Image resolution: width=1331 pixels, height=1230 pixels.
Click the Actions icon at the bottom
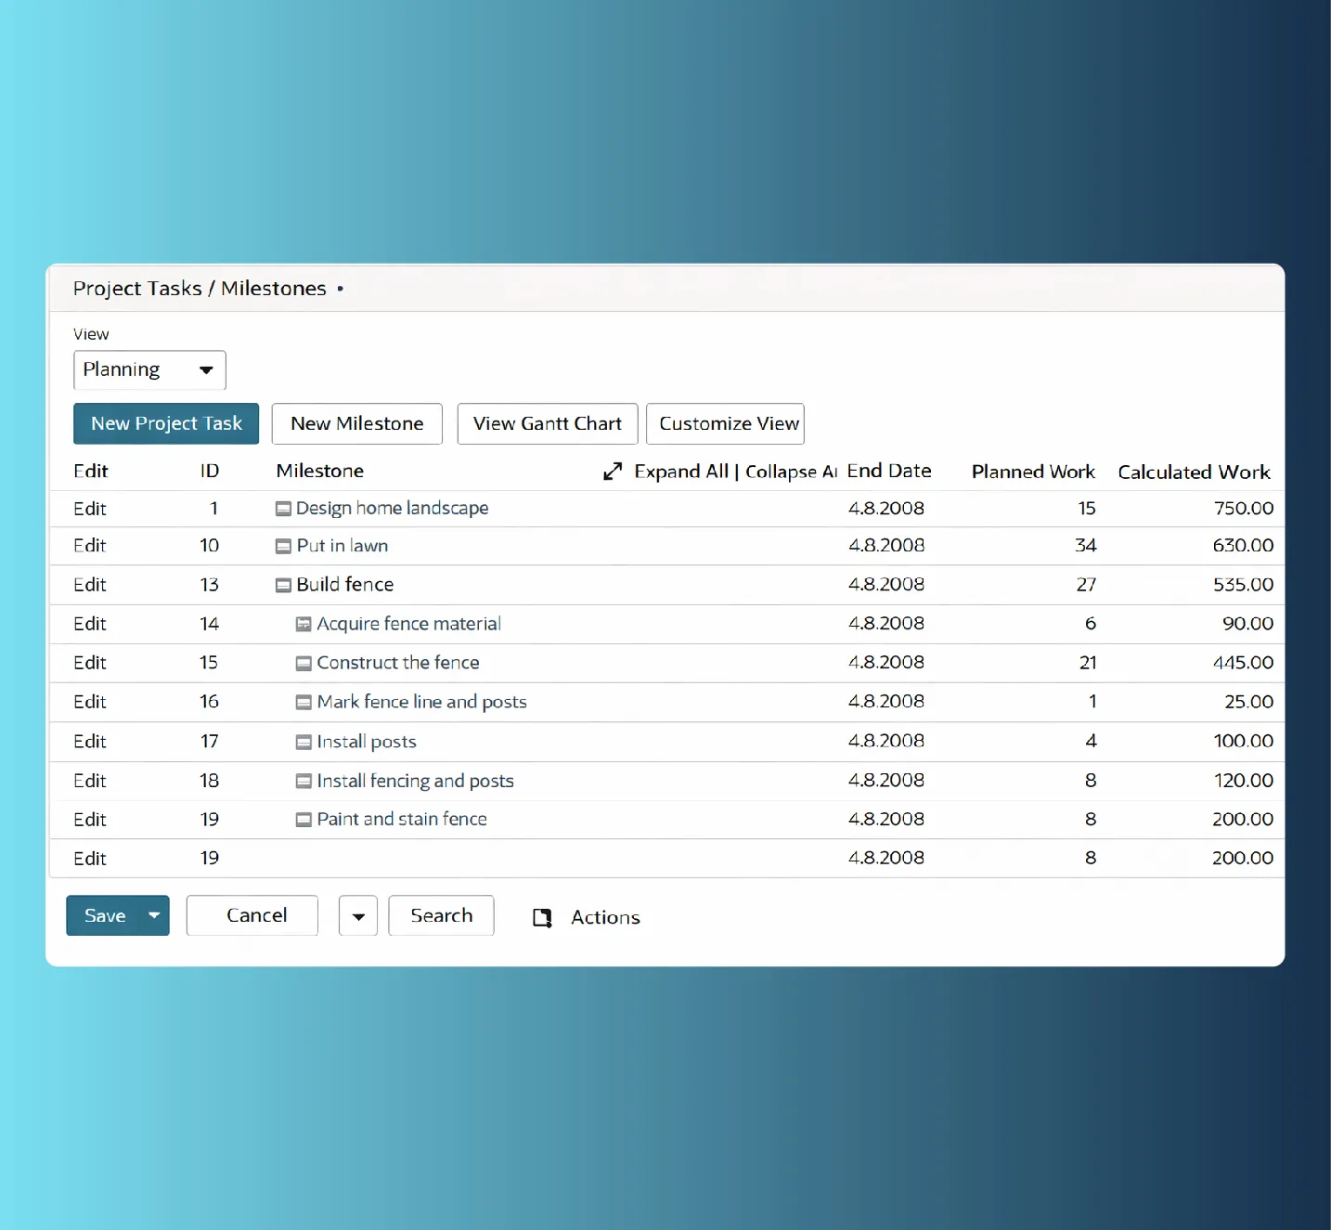(543, 918)
